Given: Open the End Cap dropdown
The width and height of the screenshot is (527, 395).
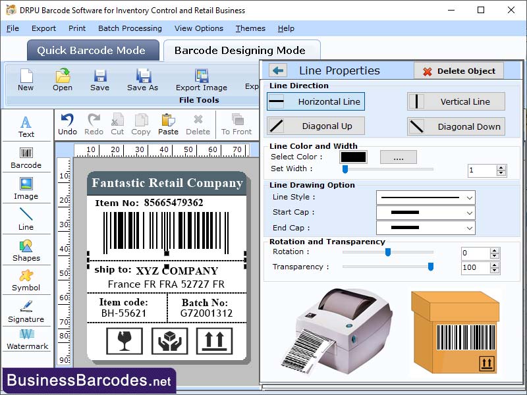Looking at the screenshot, I should tap(424, 228).
